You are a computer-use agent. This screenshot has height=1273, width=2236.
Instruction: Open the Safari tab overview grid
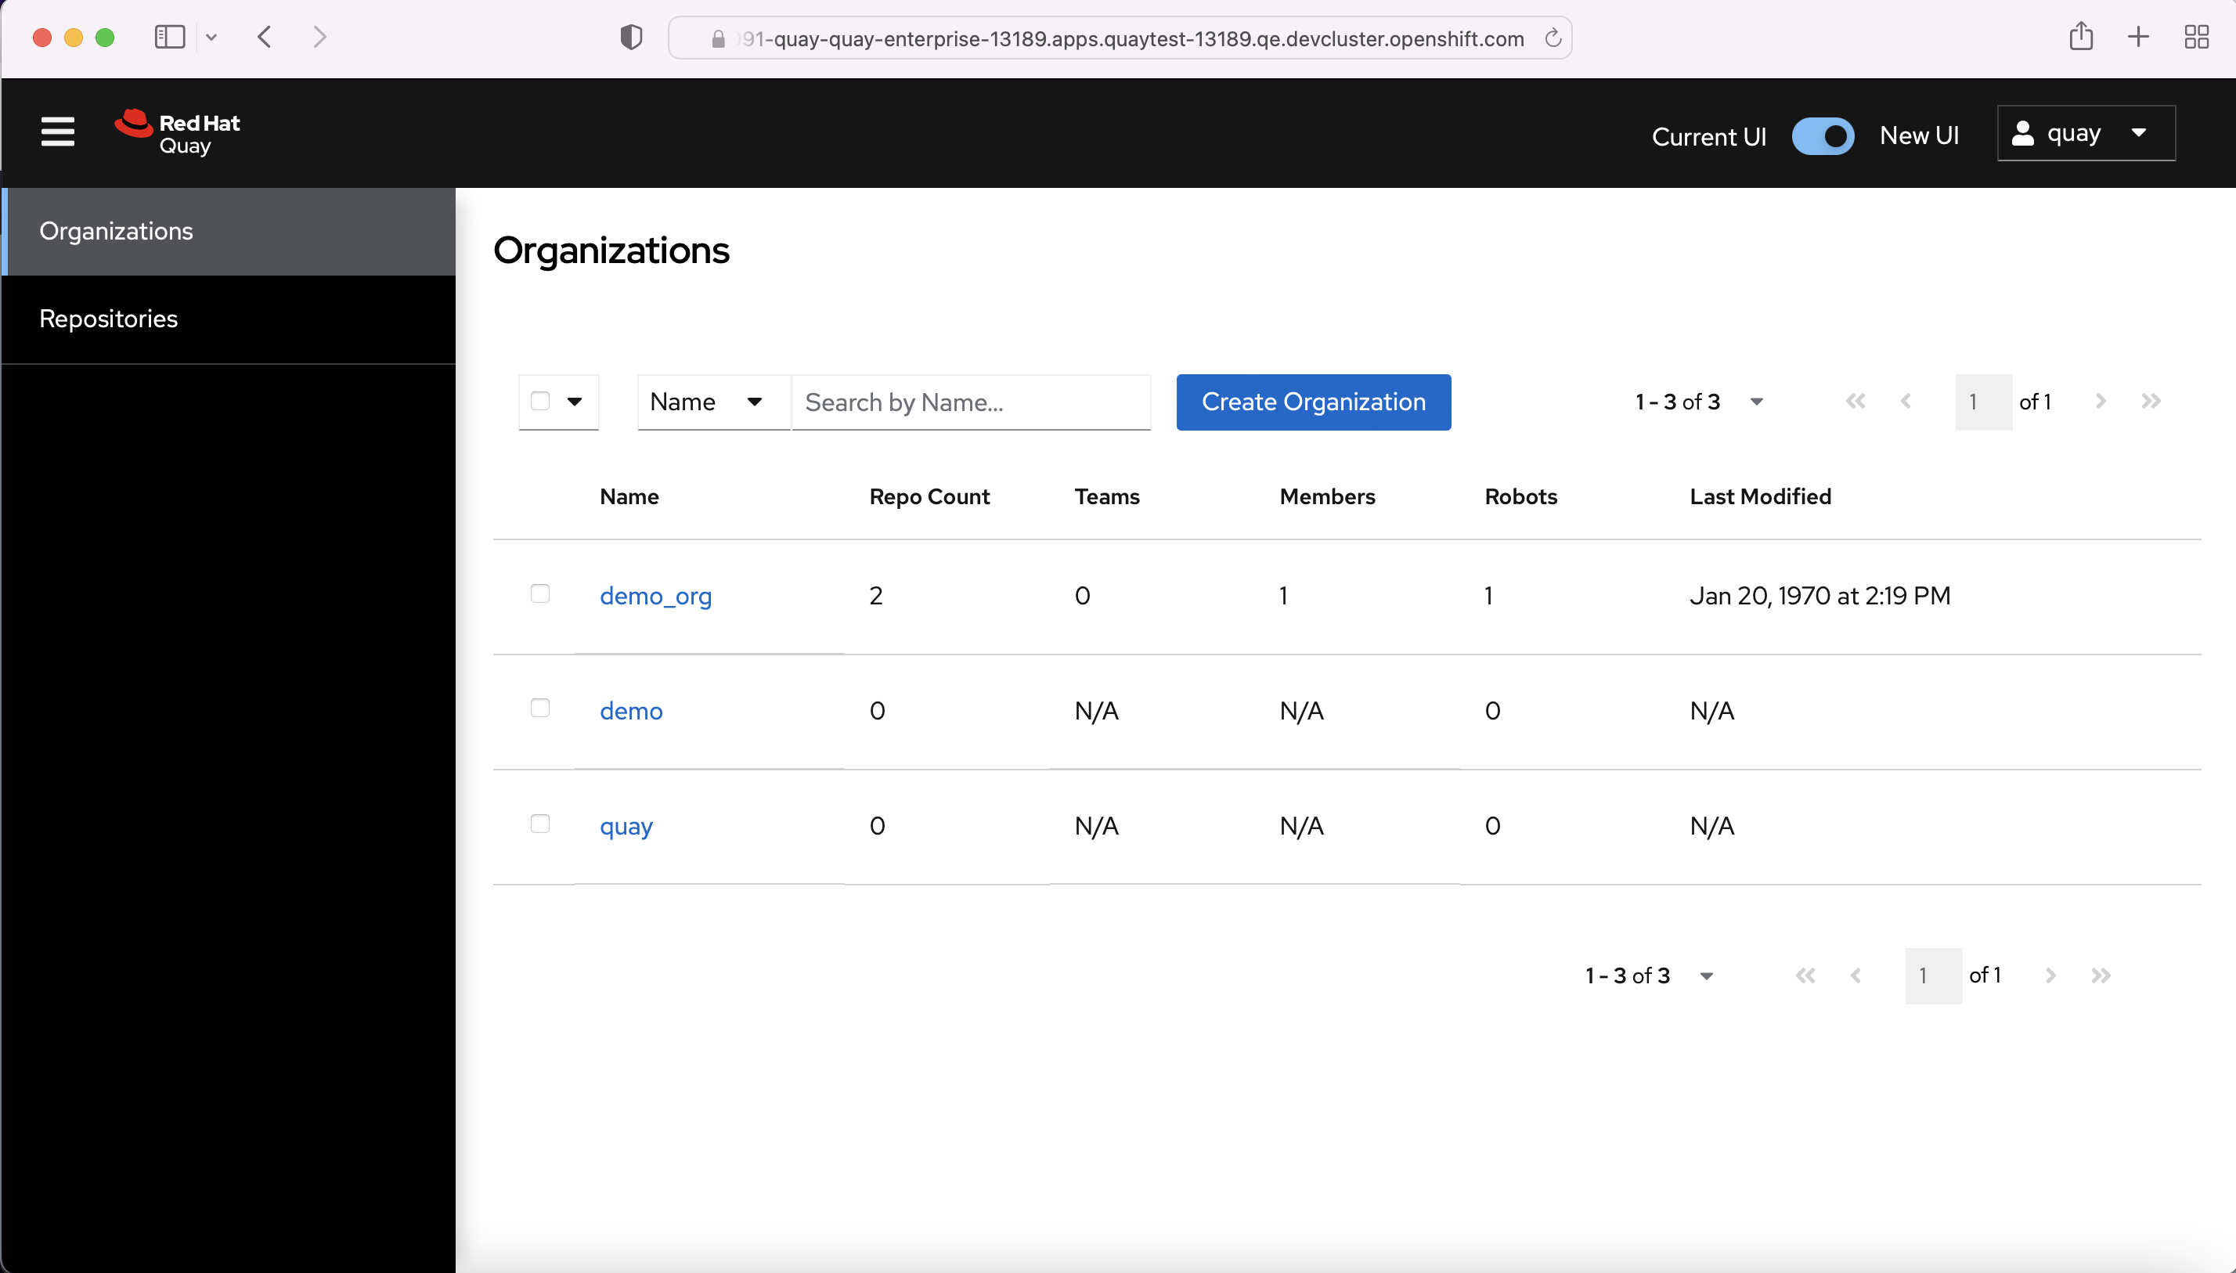[x=2196, y=37]
